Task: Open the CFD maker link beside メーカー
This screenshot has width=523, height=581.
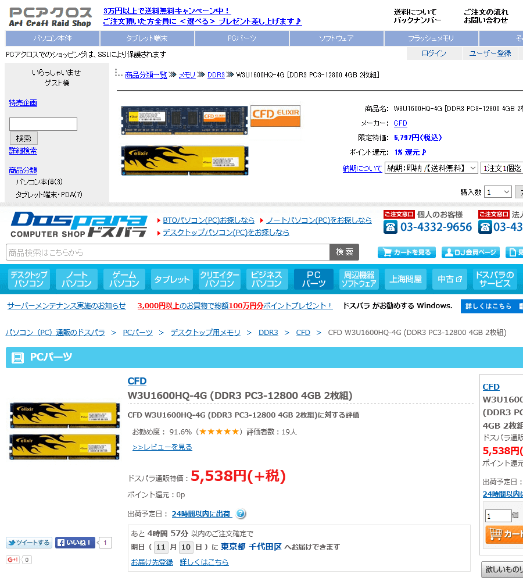Action: [400, 123]
